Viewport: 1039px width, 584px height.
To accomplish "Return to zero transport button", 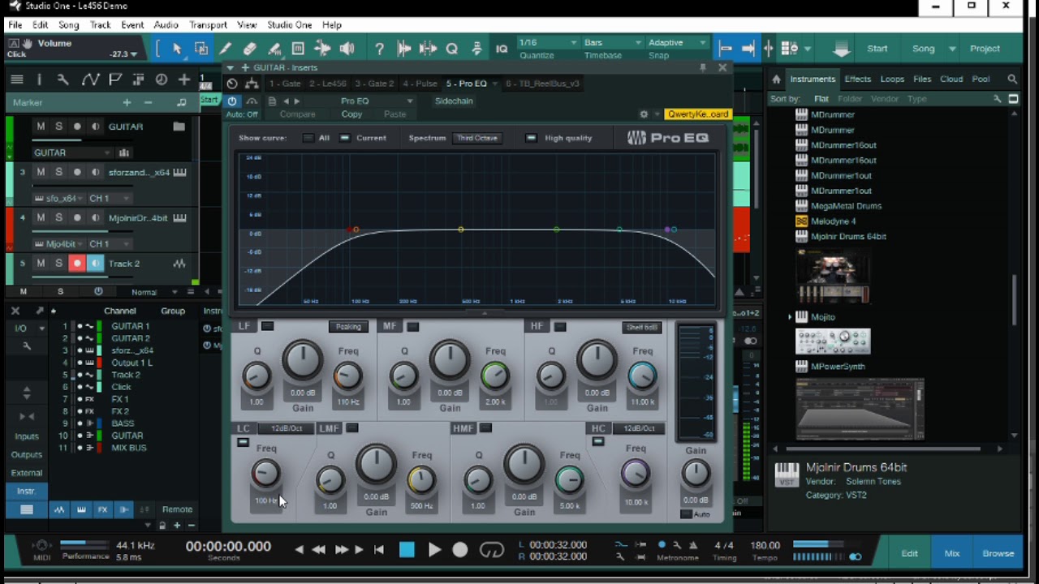I will (x=378, y=550).
